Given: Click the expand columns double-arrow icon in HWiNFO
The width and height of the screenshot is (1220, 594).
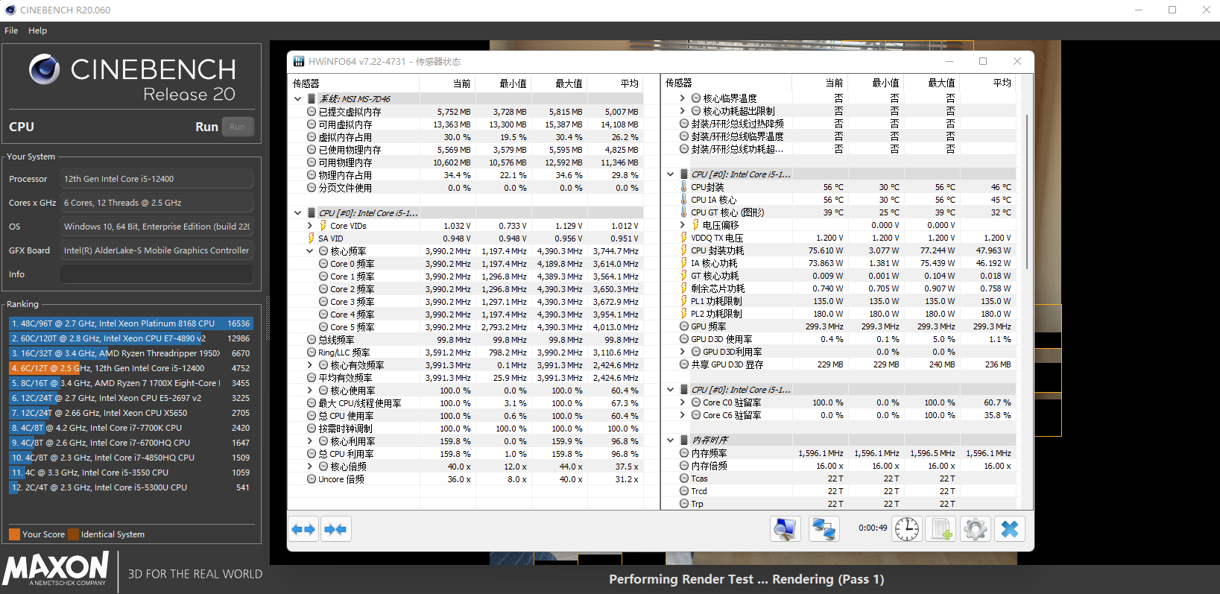Looking at the screenshot, I should (303, 529).
